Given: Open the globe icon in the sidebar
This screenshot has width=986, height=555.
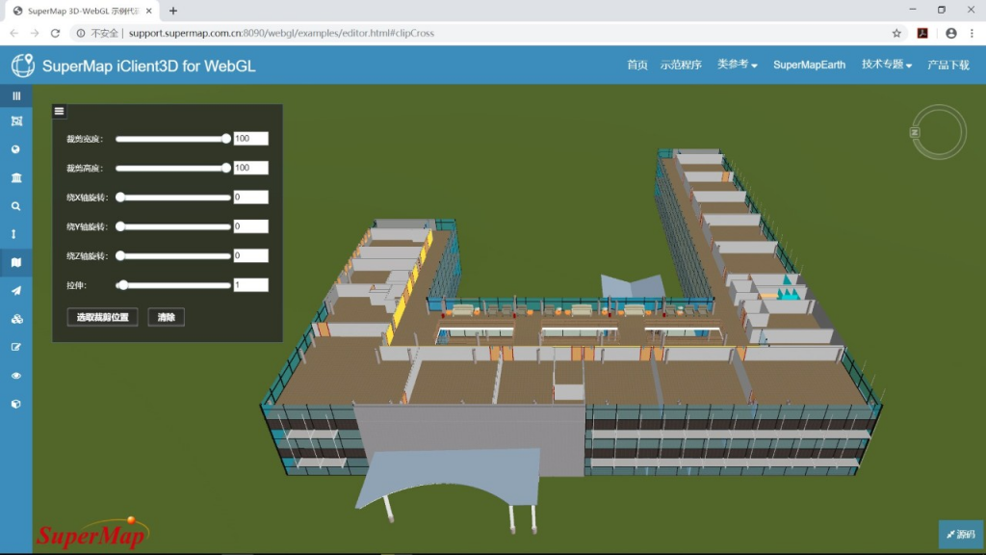Looking at the screenshot, I should tap(16, 149).
